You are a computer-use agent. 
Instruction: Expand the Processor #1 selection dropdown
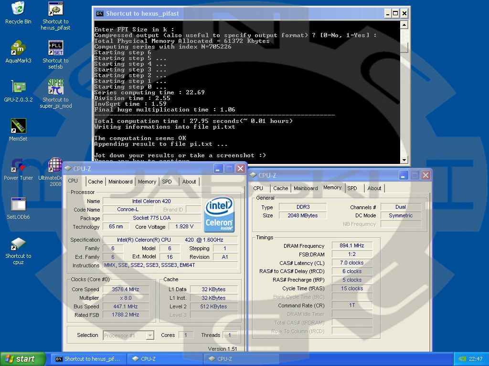click(x=150, y=335)
